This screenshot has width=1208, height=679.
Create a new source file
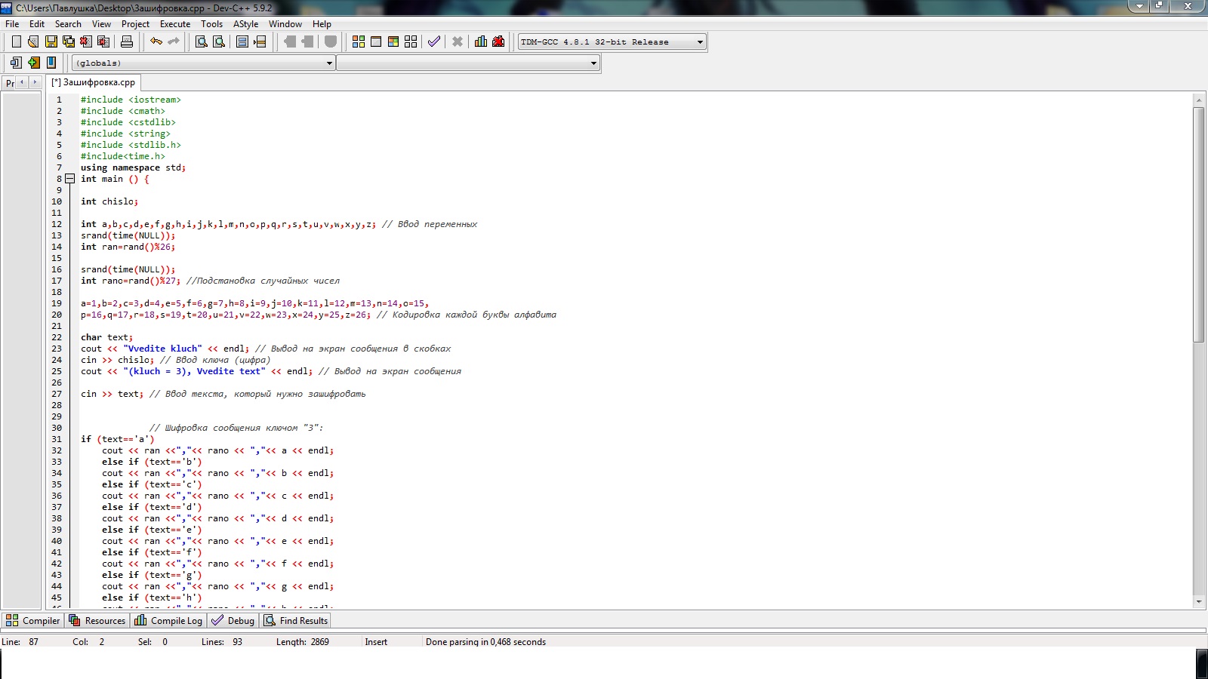(16, 41)
